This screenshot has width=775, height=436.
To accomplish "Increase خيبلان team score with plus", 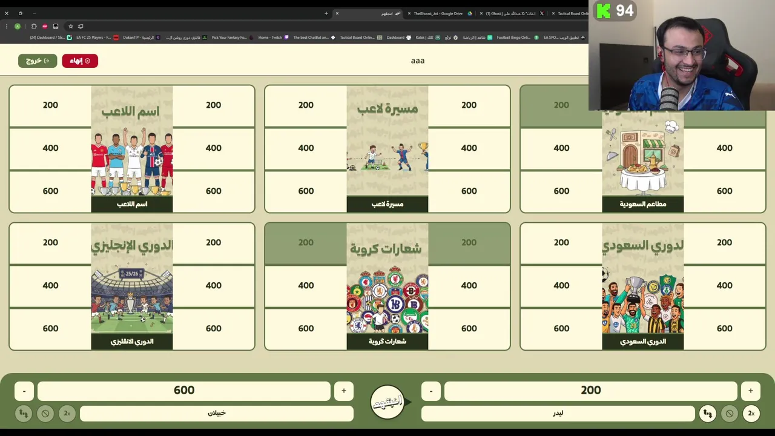I will (344, 391).
